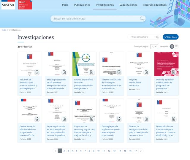The image size is (190, 160).
Task: Open PDF icon on Sistema de inteligencia artificial card
Action: 146,119
